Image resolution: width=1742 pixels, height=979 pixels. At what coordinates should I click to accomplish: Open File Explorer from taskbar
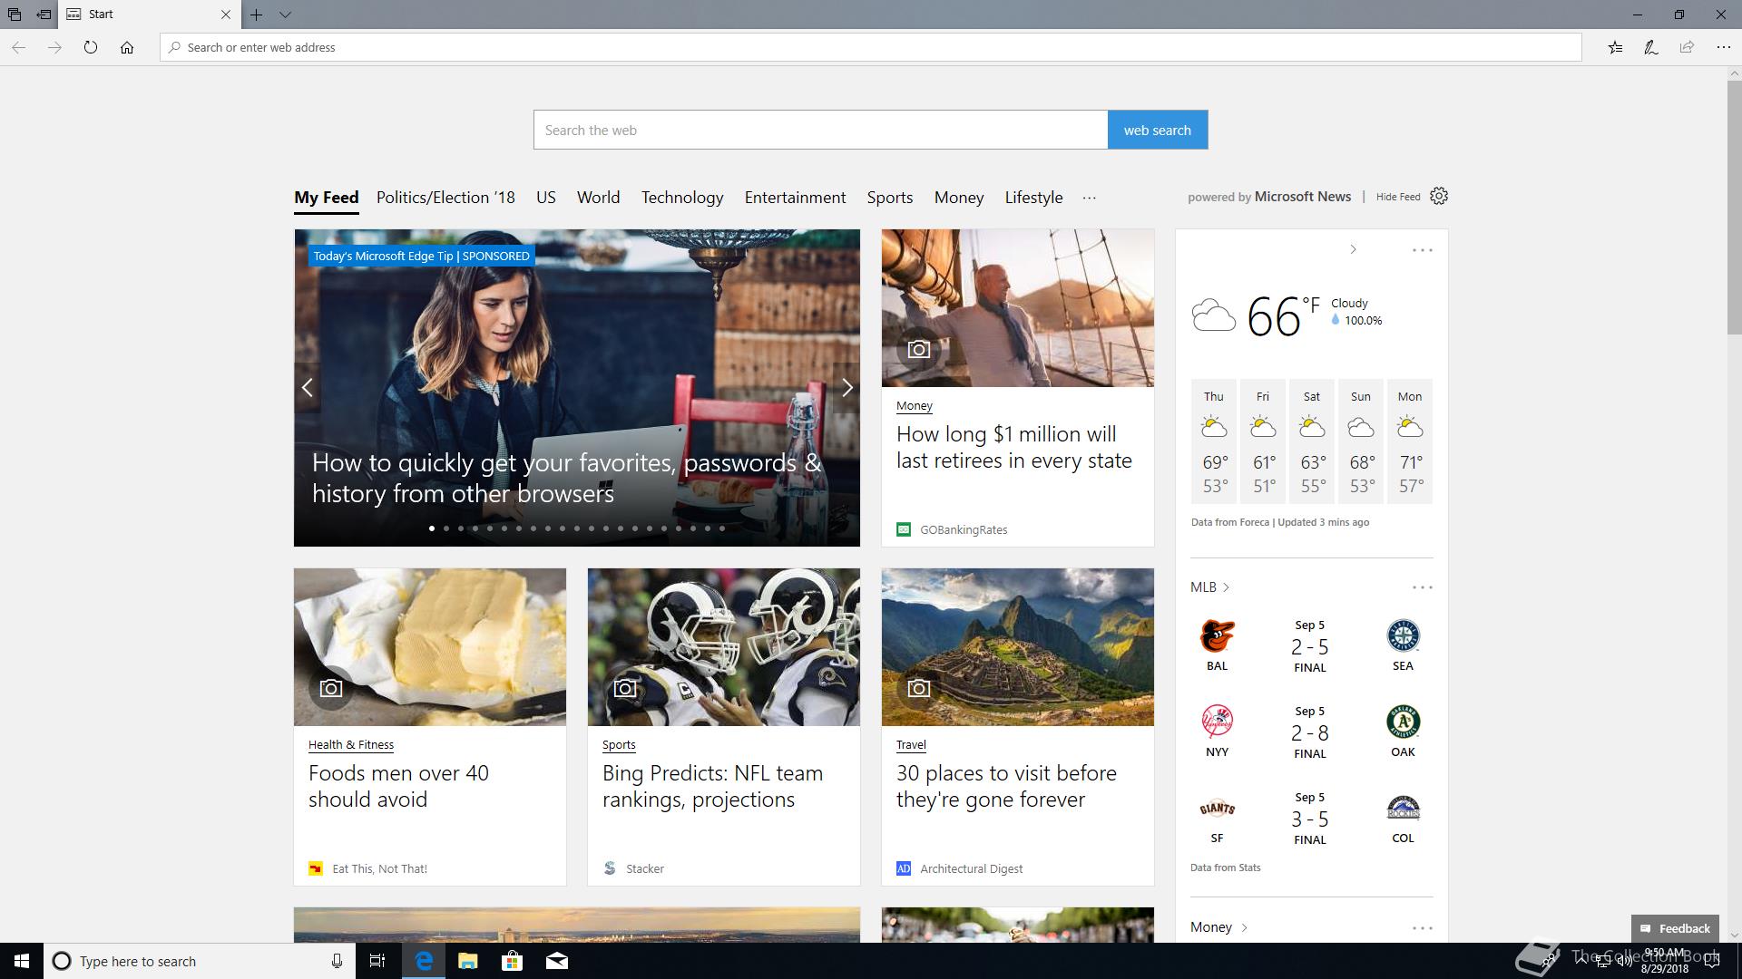pyautogui.click(x=468, y=961)
